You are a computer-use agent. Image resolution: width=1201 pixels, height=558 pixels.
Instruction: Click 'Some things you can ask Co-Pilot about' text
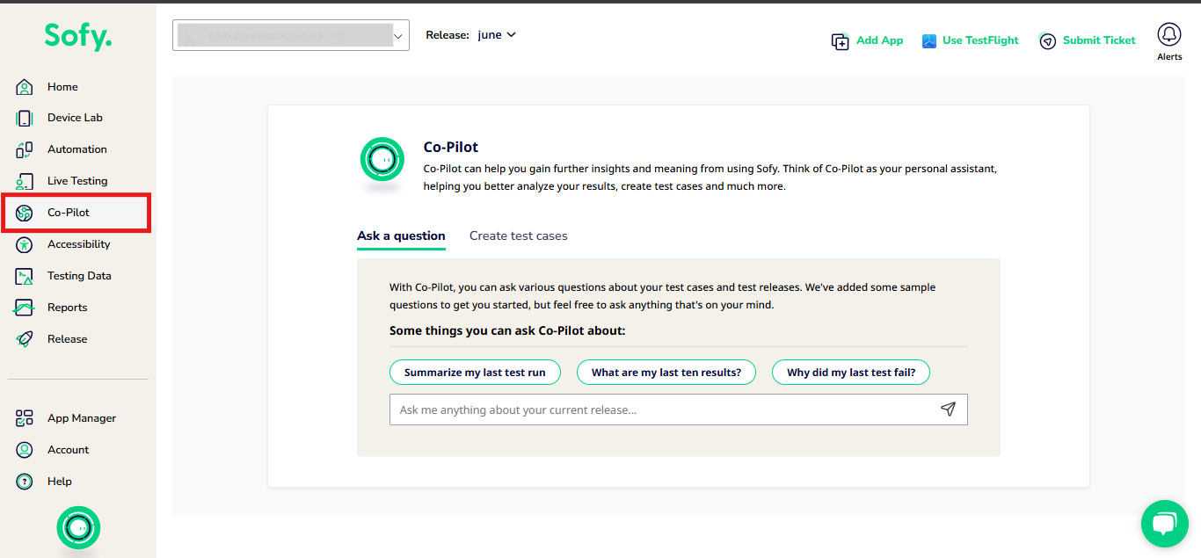[507, 331]
